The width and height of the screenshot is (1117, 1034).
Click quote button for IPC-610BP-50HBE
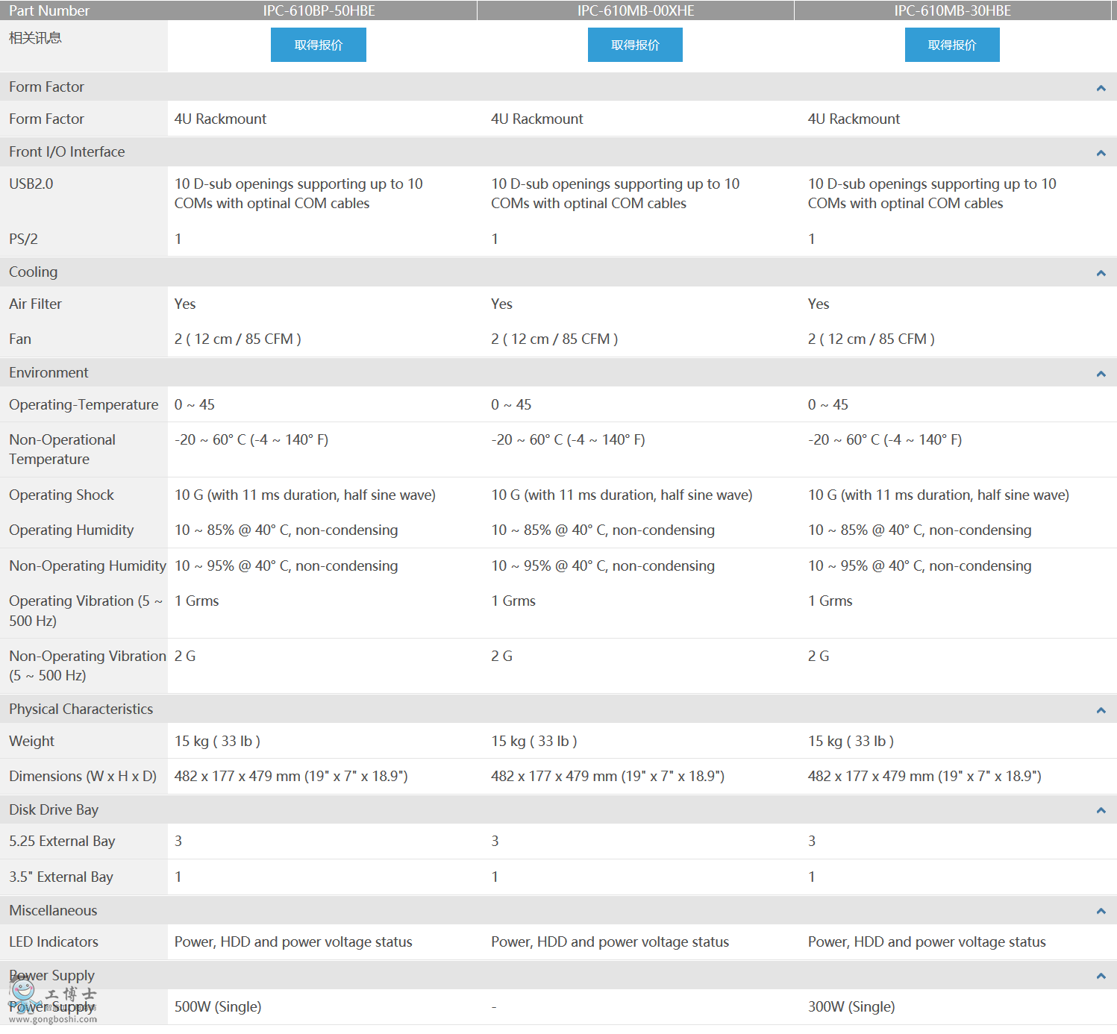pyautogui.click(x=318, y=45)
